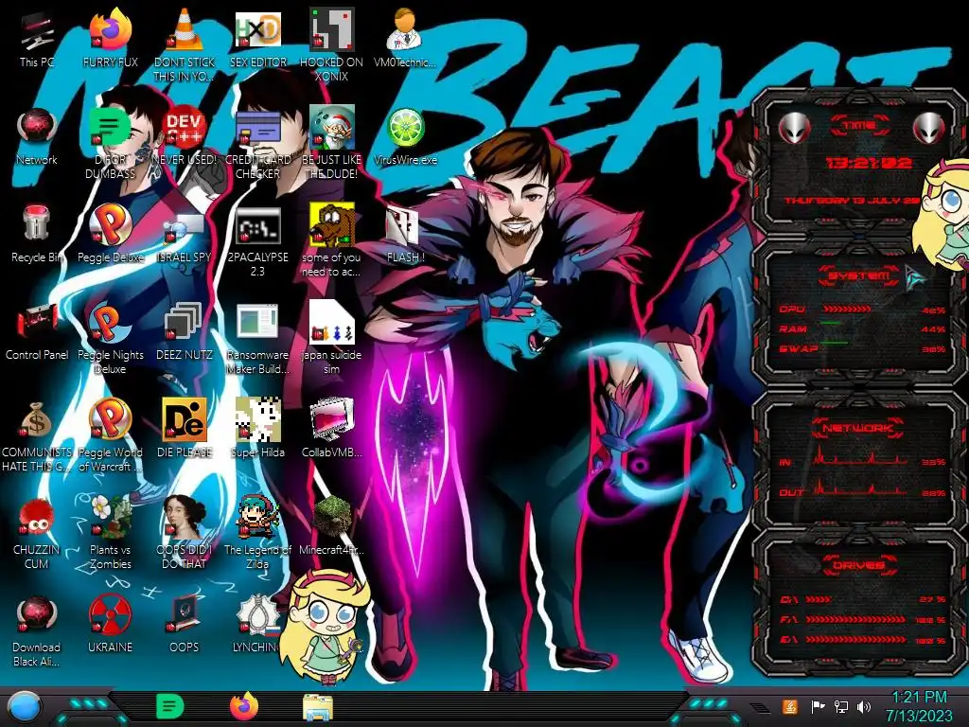
Task: Click the NETWORK header in the gadget
Action: [x=858, y=427]
